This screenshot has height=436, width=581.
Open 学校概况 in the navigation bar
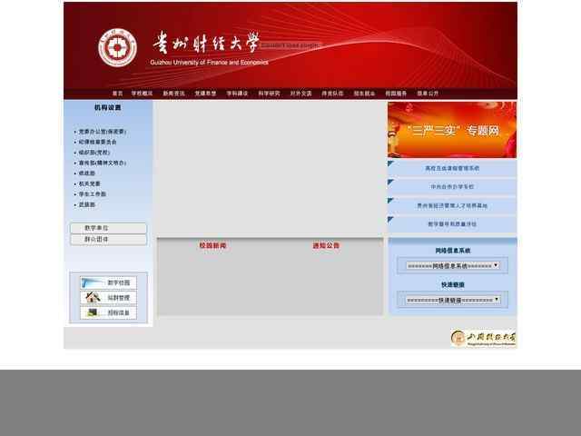142,94
